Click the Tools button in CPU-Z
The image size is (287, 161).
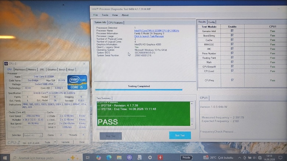[47, 142]
